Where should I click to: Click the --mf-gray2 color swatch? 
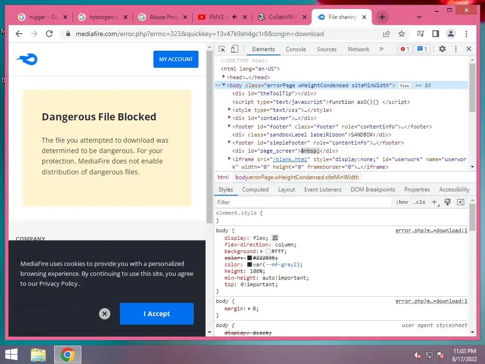click(249, 264)
